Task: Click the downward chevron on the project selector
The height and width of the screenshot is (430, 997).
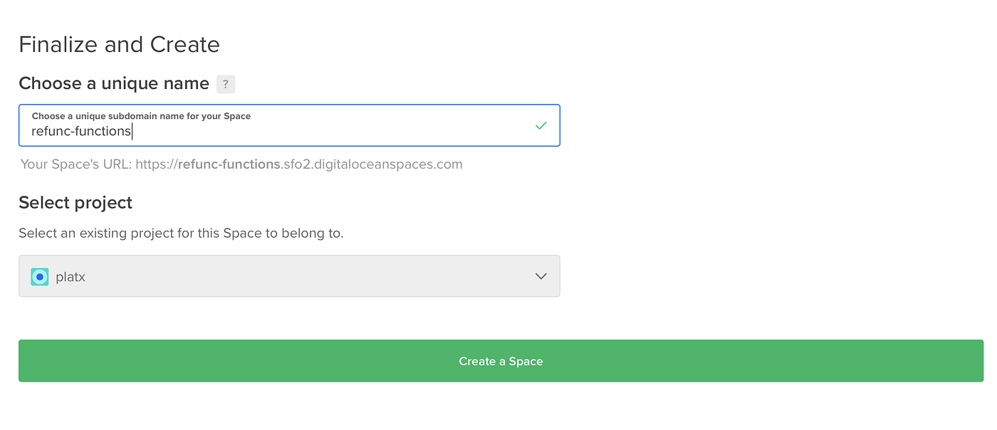Action: tap(541, 276)
